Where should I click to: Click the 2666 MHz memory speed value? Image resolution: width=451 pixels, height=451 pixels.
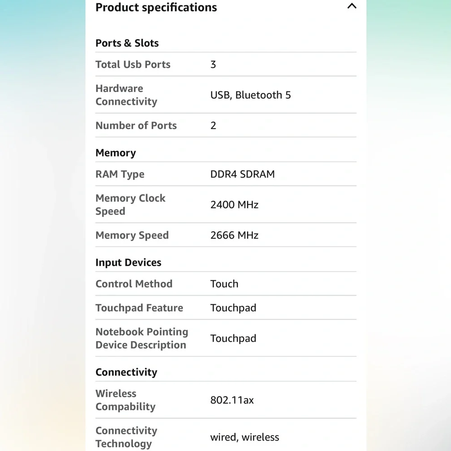tap(235, 235)
